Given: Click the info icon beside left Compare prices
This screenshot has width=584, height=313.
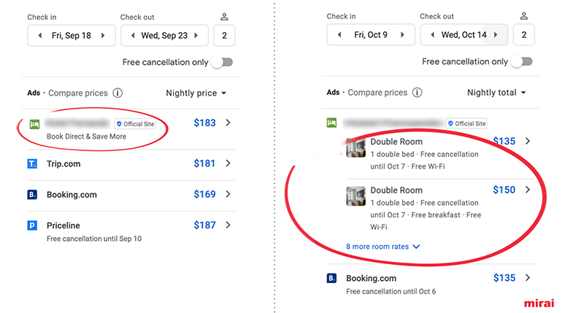Looking at the screenshot, I should (x=118, y=93).
